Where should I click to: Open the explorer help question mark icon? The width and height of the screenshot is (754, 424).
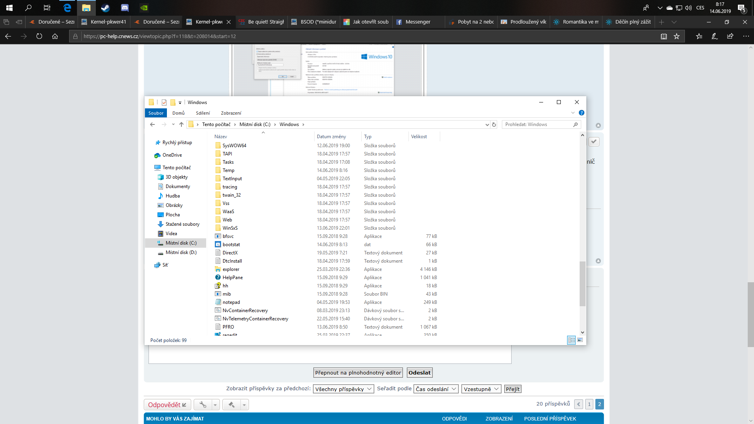582,113
